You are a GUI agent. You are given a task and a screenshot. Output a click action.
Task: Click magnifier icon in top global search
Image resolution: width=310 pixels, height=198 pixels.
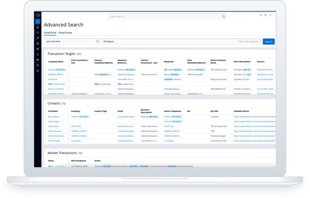(223, 17)
